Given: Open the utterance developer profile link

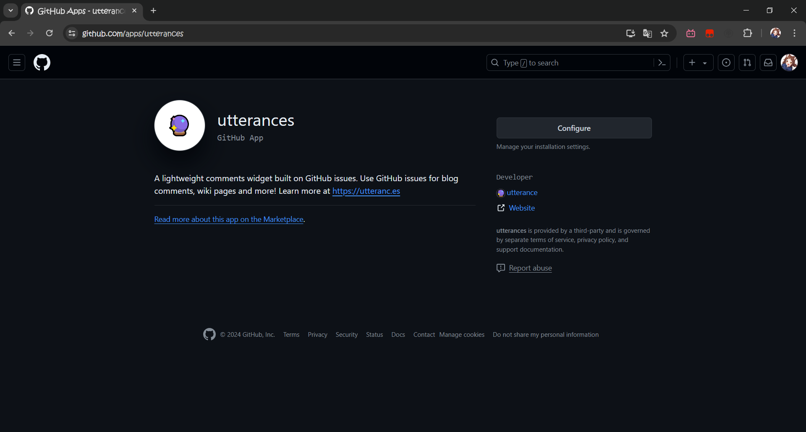Looking at the screenshot, I should click(522, 193).
